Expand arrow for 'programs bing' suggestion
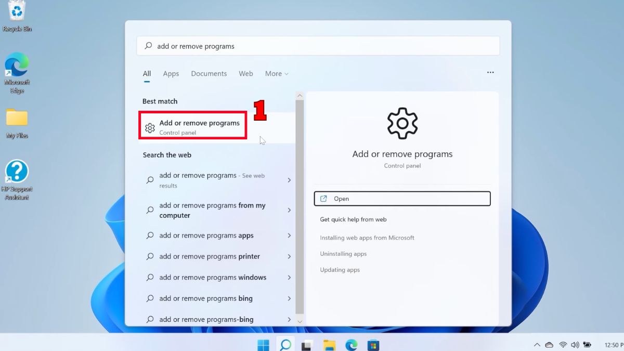The image size is (624, 351). [x=289, y=298]
